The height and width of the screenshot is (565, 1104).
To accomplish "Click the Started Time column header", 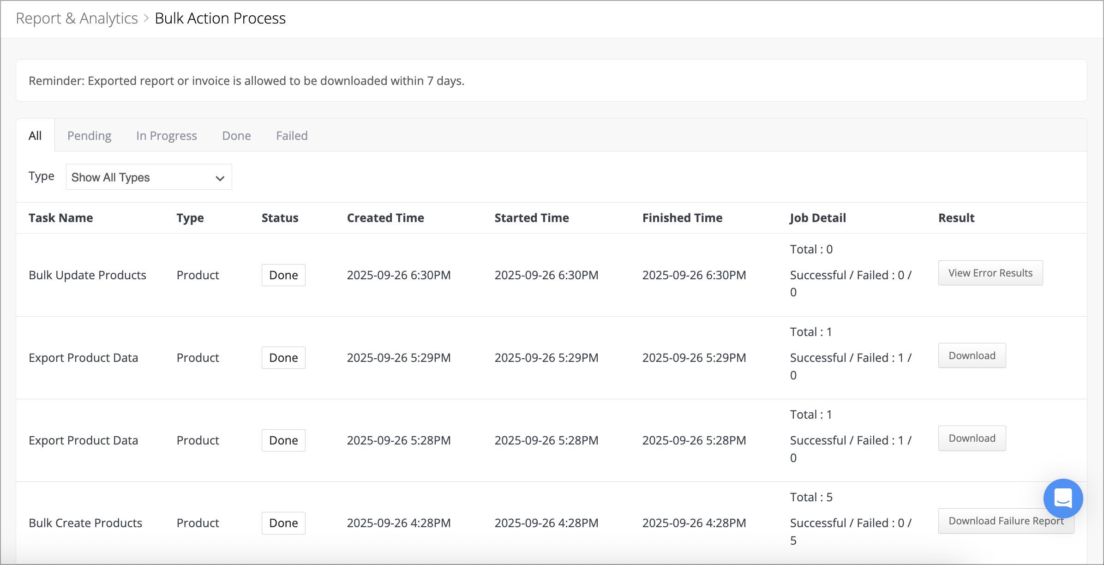I will tap(532, 218).
